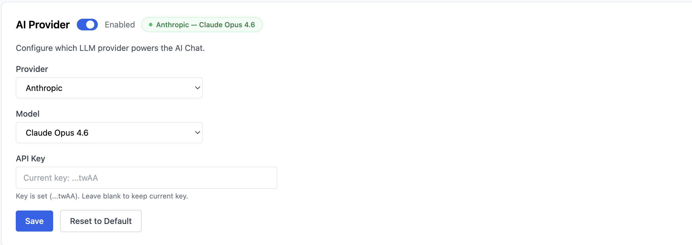Click the AI Provider section heading
Image resolution: width=692 pixels, height=245 pixels.
(x=43, y=25)
